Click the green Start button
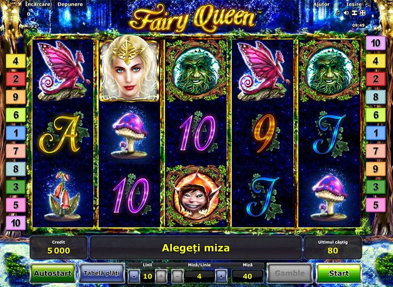 (x=338, y=273)
